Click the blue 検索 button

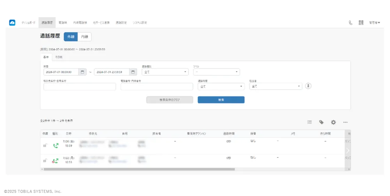221,100
